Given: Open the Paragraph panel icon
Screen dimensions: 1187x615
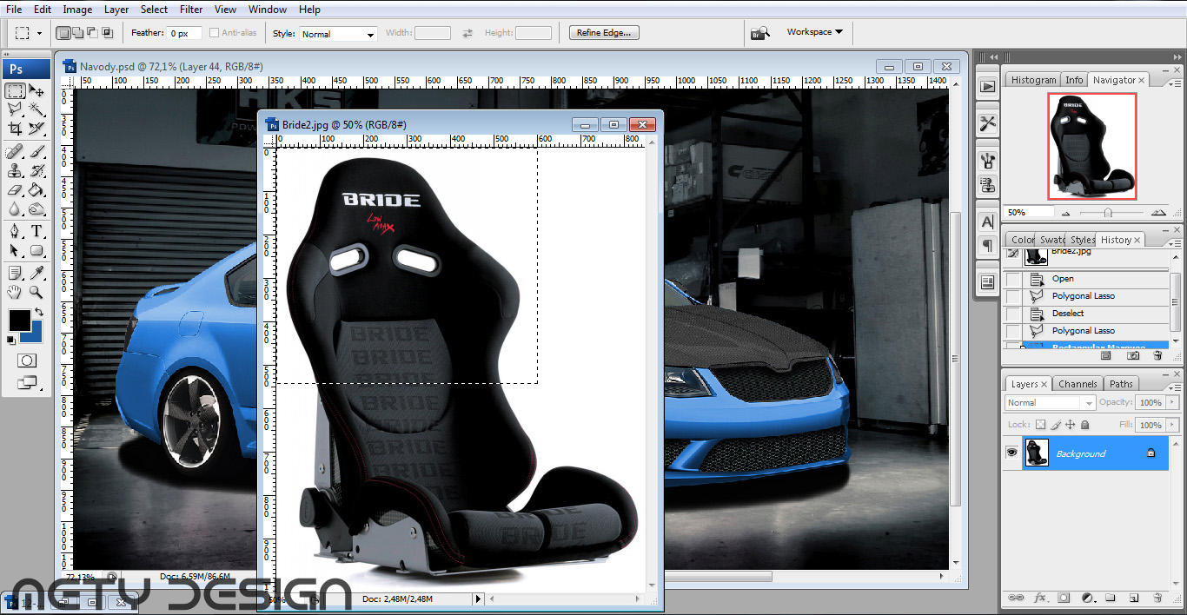Looking at the screenshot, I should click(x=988, y=246).
